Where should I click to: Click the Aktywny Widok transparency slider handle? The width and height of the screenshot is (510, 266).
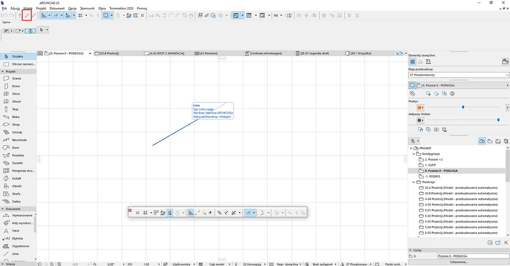tap(498, 120)
